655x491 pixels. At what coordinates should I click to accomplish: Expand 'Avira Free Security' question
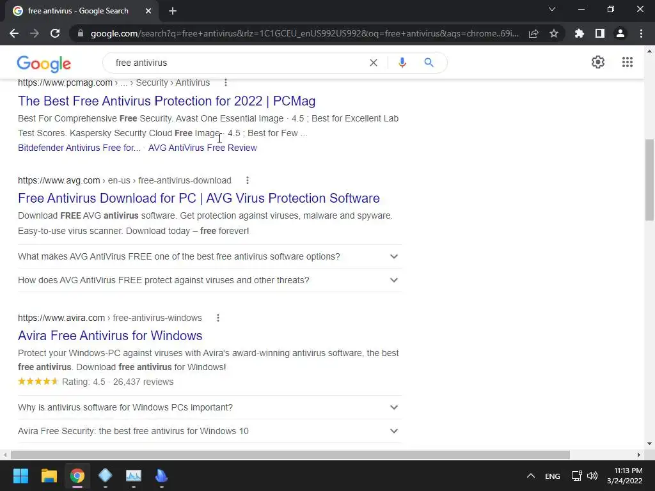pyautogui.click(x=210, y=431)
